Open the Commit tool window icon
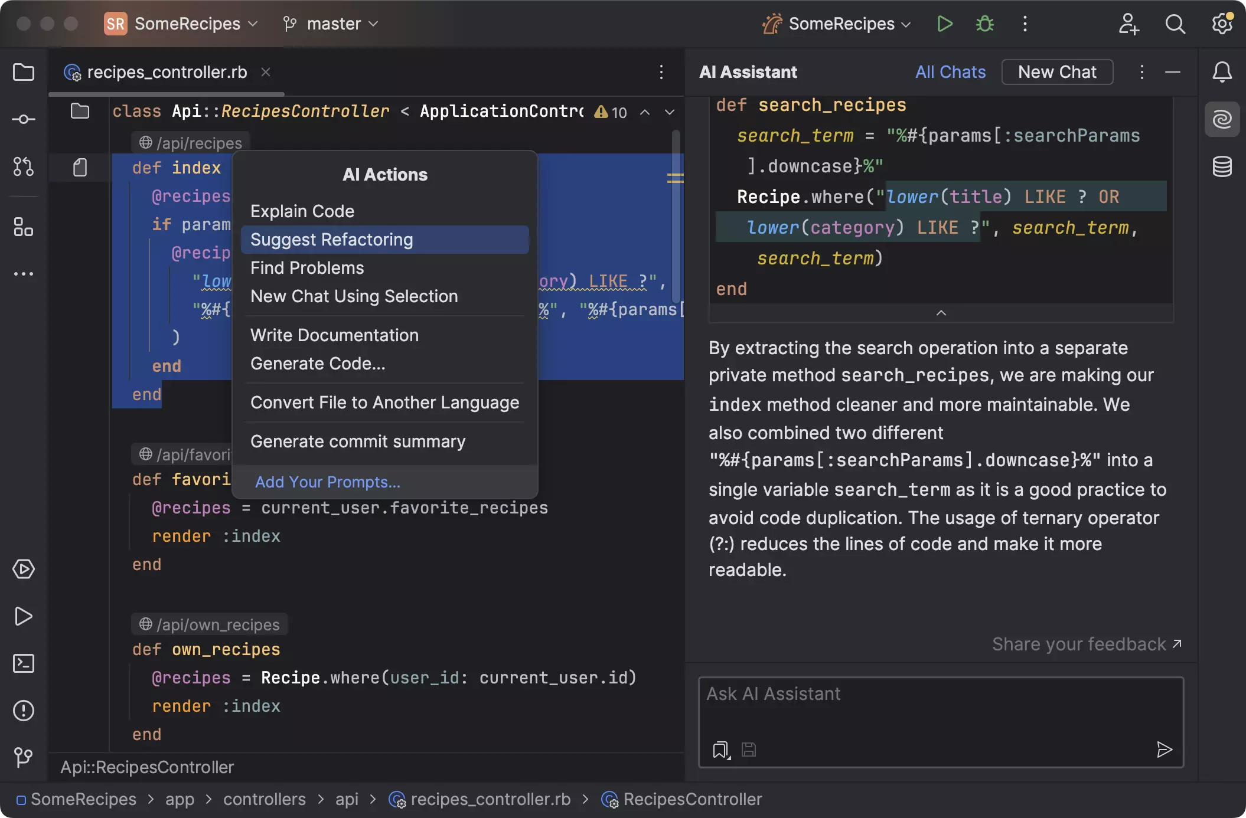Image resolution: width=1246 pixels, height=818 pixels. click(x=24, y=119)
